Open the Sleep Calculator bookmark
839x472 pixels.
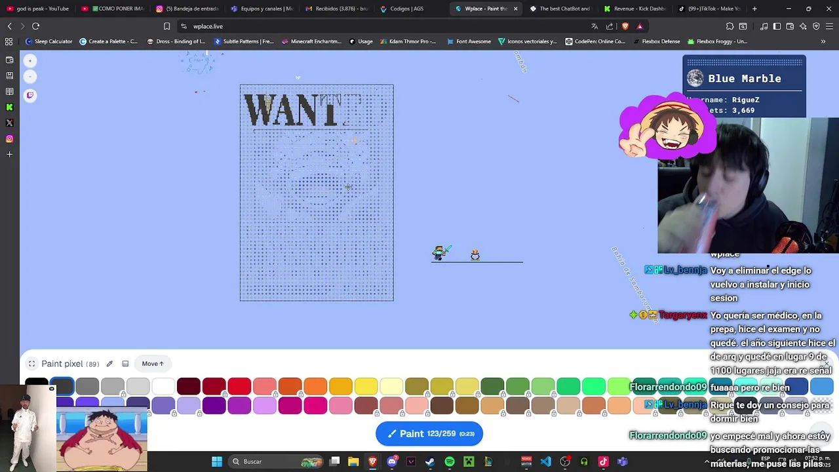tap(49, 41)
